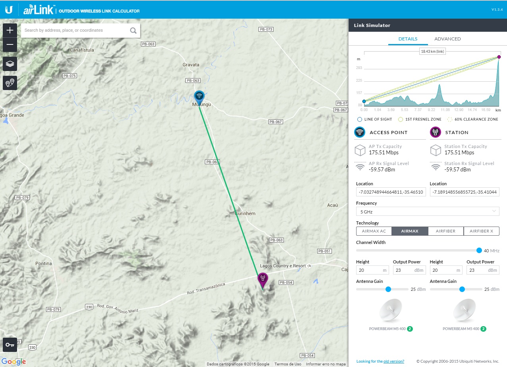Click the Pontina town label
This screenshot has width=507, height=367.
click(44, 263)
